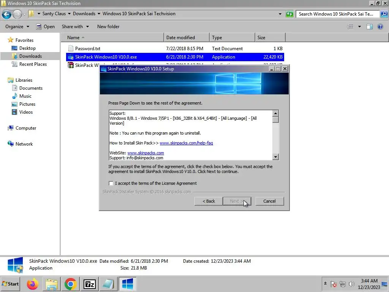Screen dimensions: 389x292
Task: Click the change view icon
Action: pos(350,27)
